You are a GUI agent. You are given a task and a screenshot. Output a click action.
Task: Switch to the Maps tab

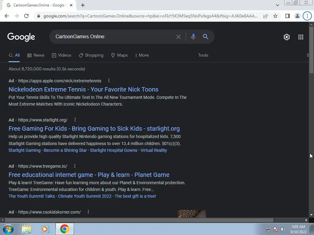click(119, 55)
